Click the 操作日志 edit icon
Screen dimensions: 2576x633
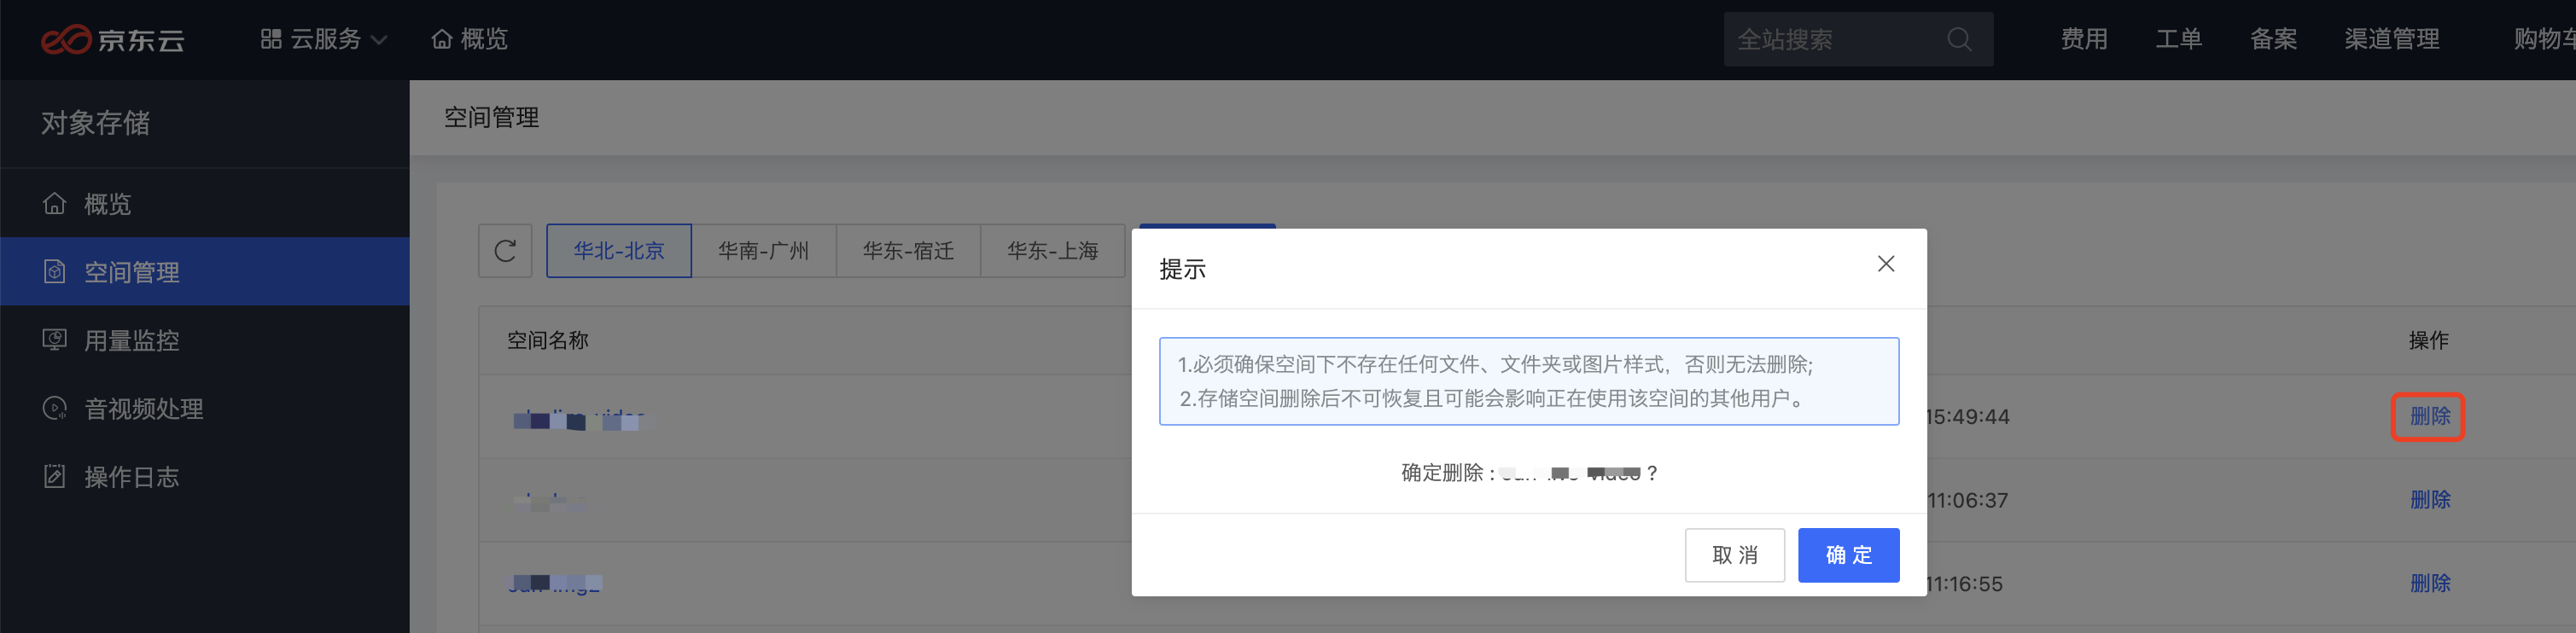[x=54, y=476]
